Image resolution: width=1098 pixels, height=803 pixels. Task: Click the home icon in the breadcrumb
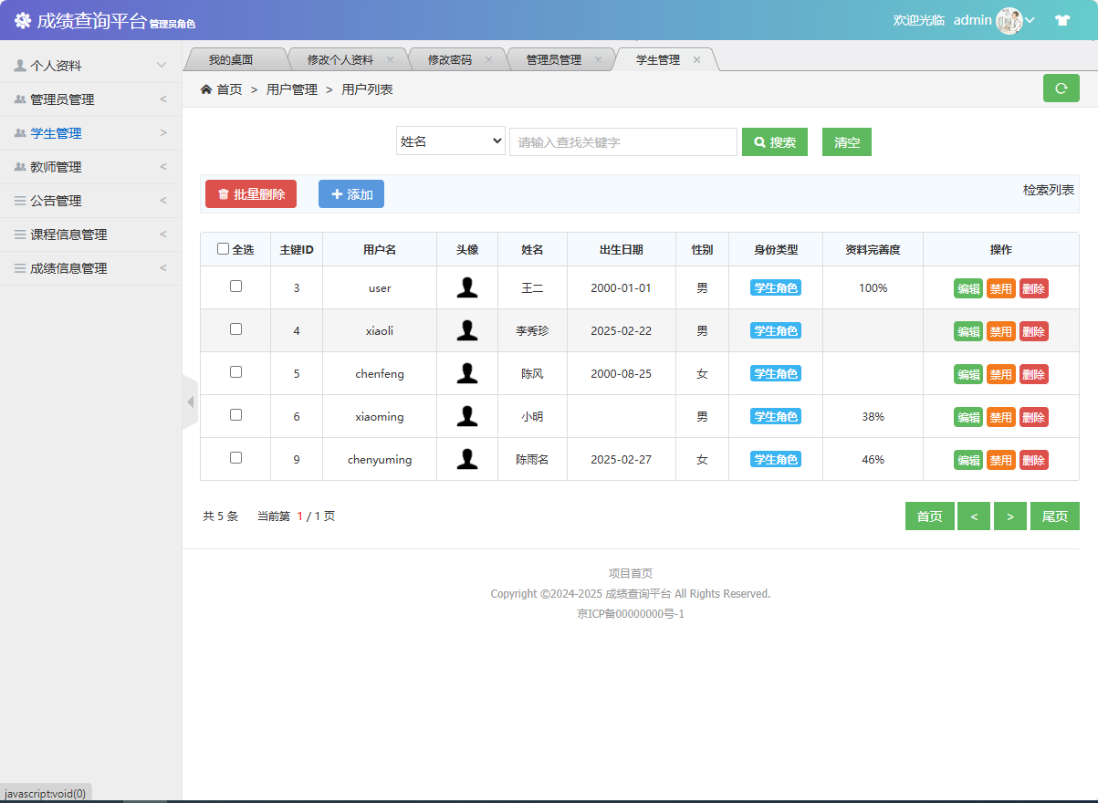[207, 89]
